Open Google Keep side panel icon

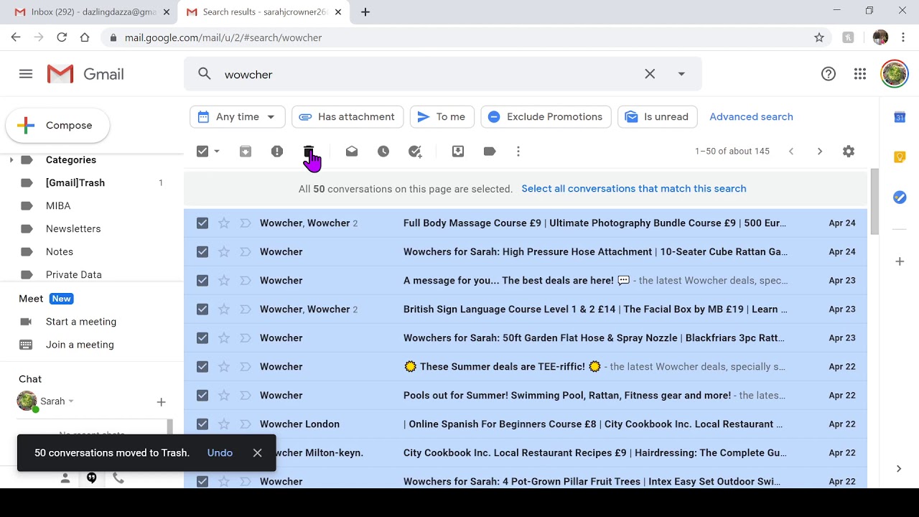(x=900, y=157)
